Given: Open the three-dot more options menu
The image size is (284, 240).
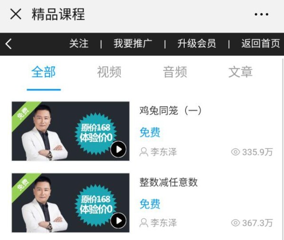Looking at the screenshot, I should (x=261, y=14).
